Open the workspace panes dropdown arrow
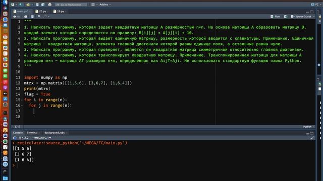This screenshot has height=181, width=323. click(x=96, y=5)
